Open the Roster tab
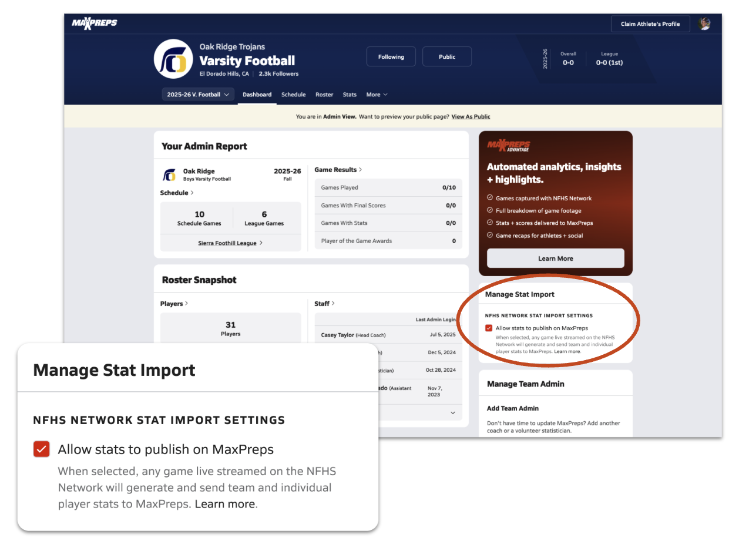This screenshot has height=551, width=739. tap(324, 95)
